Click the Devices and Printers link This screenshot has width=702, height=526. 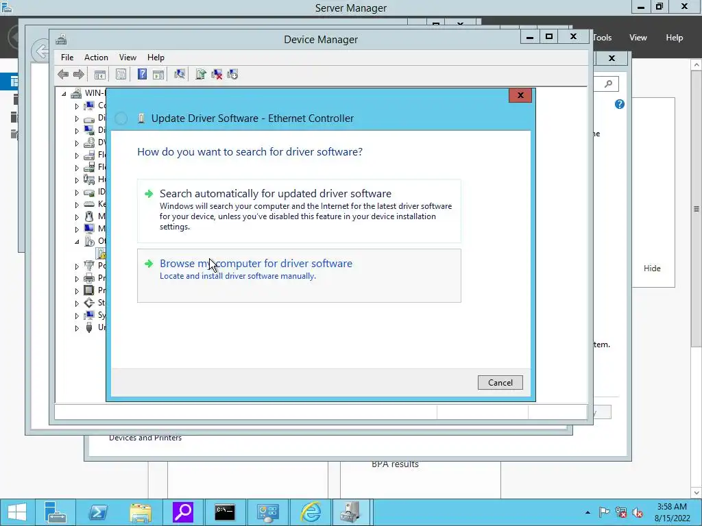pos(145,438)
